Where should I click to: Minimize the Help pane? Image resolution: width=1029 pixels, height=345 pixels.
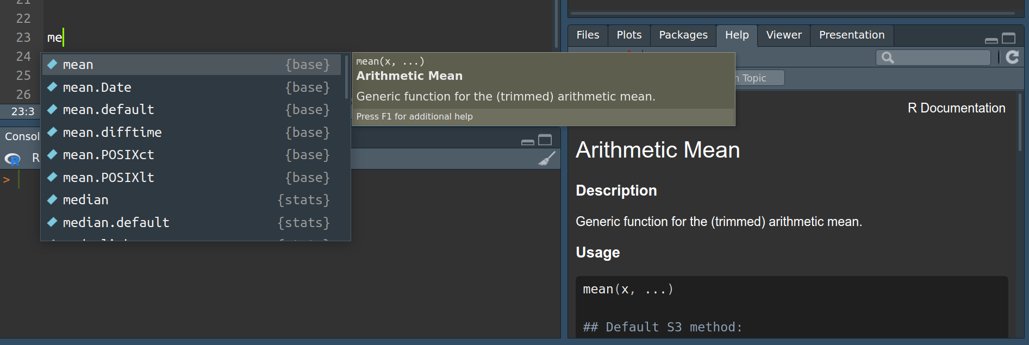point(991,40)
